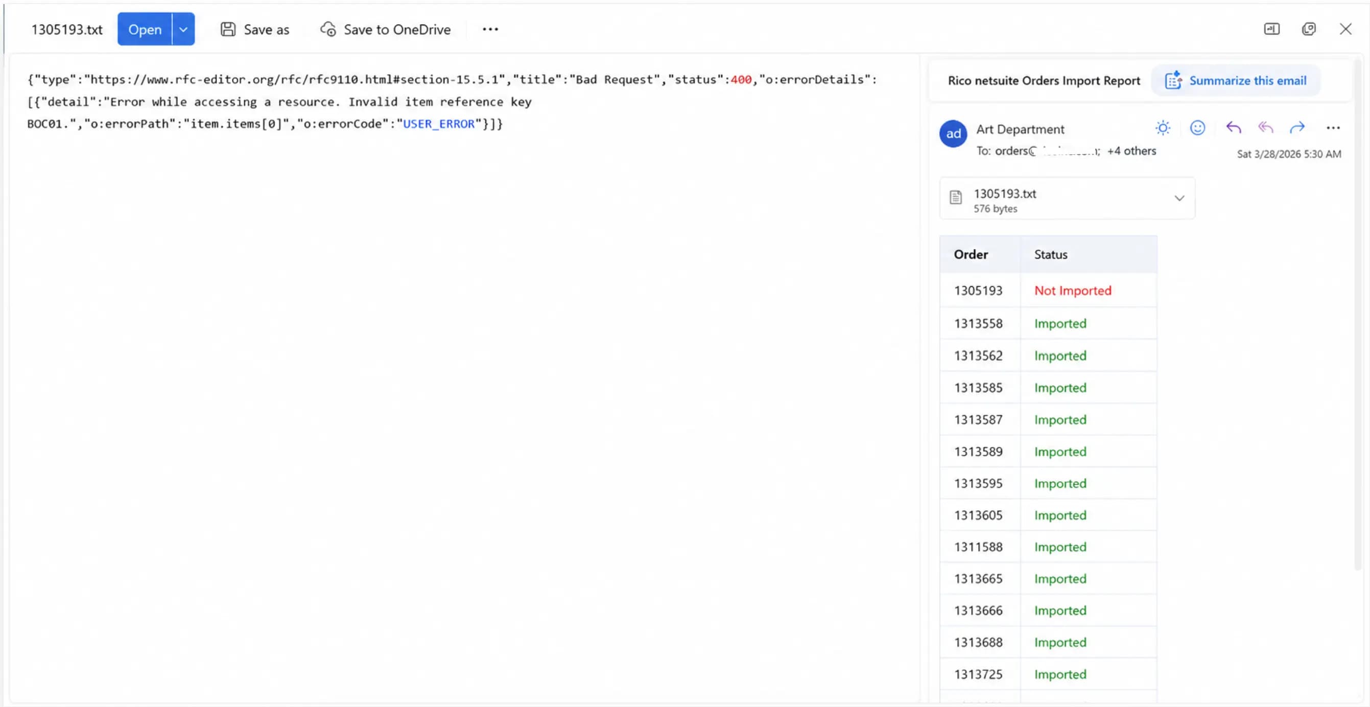Click the 400 status code in preview

pyautogui.click(x=741, y=80)
